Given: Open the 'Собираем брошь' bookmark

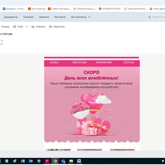Looking at the screenshot, I should (x=84, y=9).
